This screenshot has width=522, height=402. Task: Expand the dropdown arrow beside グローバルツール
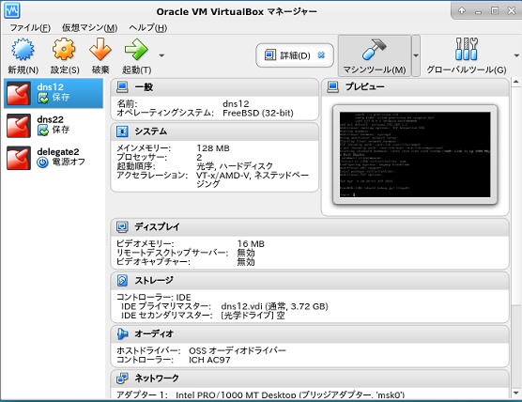516,55
